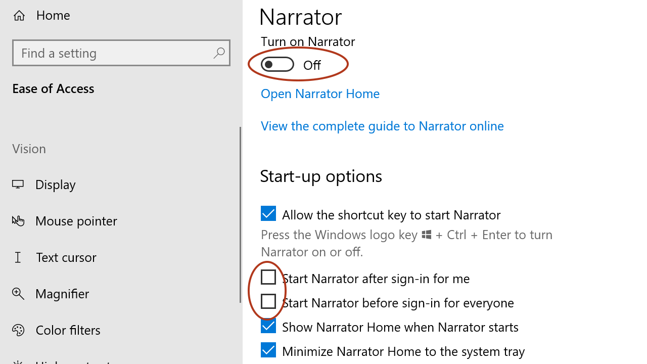The image size is (647, 364).
Task: Toggle the Turn on Narrator switch
Action: (x=278, y=64)
